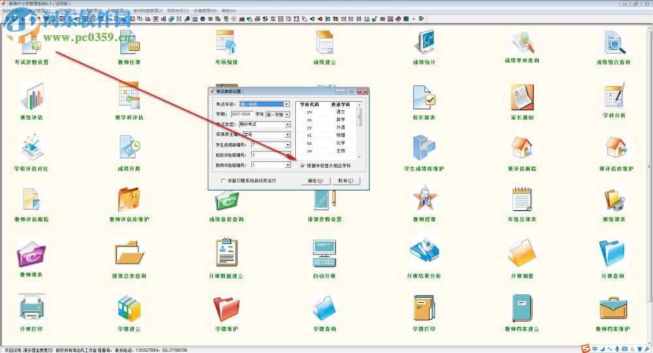Open the 学籍维护 red folder icon
The image size is (653, 353).
click(226, 308)
